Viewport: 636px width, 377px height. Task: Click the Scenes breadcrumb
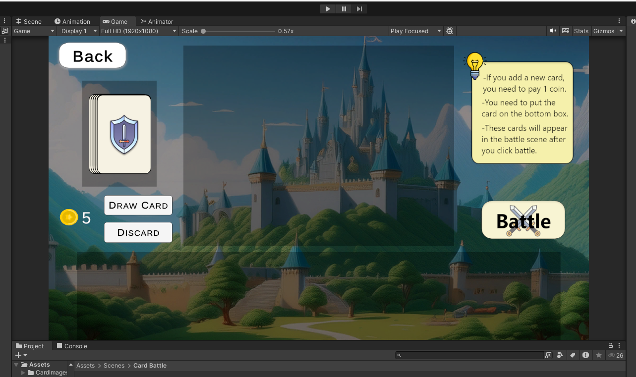(114, 366)
